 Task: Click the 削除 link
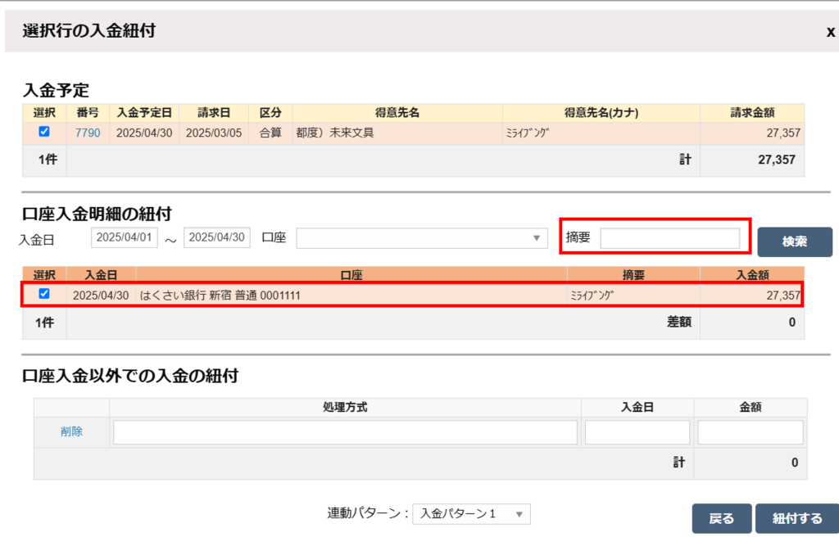tap(71, 431)
